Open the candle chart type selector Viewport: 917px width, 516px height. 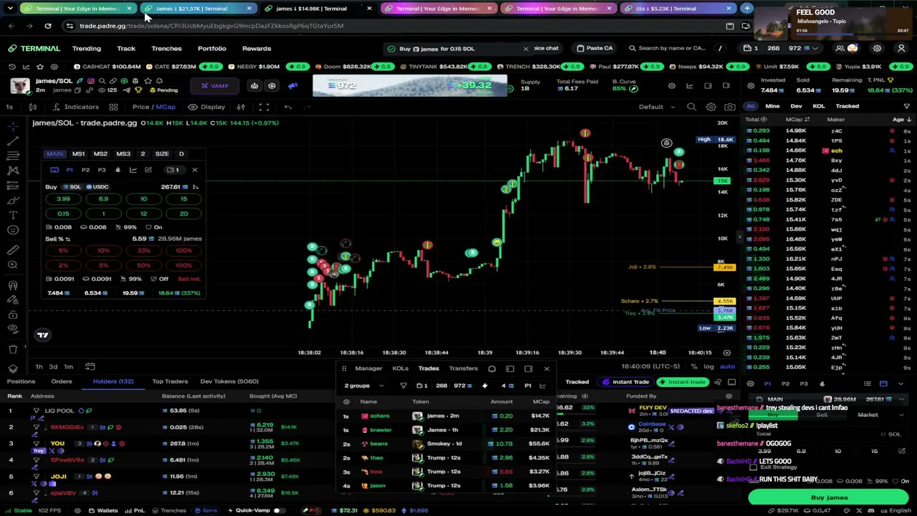pos(32,107)
